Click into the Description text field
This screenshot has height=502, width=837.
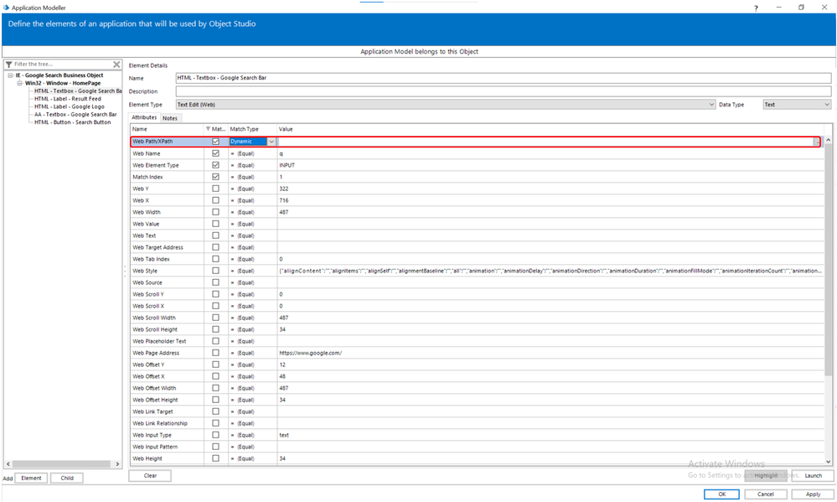503,91
